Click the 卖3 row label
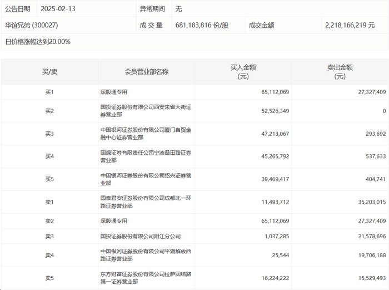This screenshot has width=389, height=290. click(x=49, y=237)
